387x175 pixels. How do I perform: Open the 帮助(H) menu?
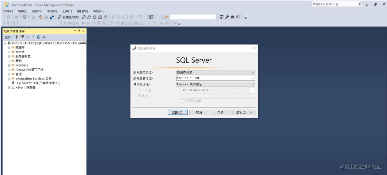point(98,11)
